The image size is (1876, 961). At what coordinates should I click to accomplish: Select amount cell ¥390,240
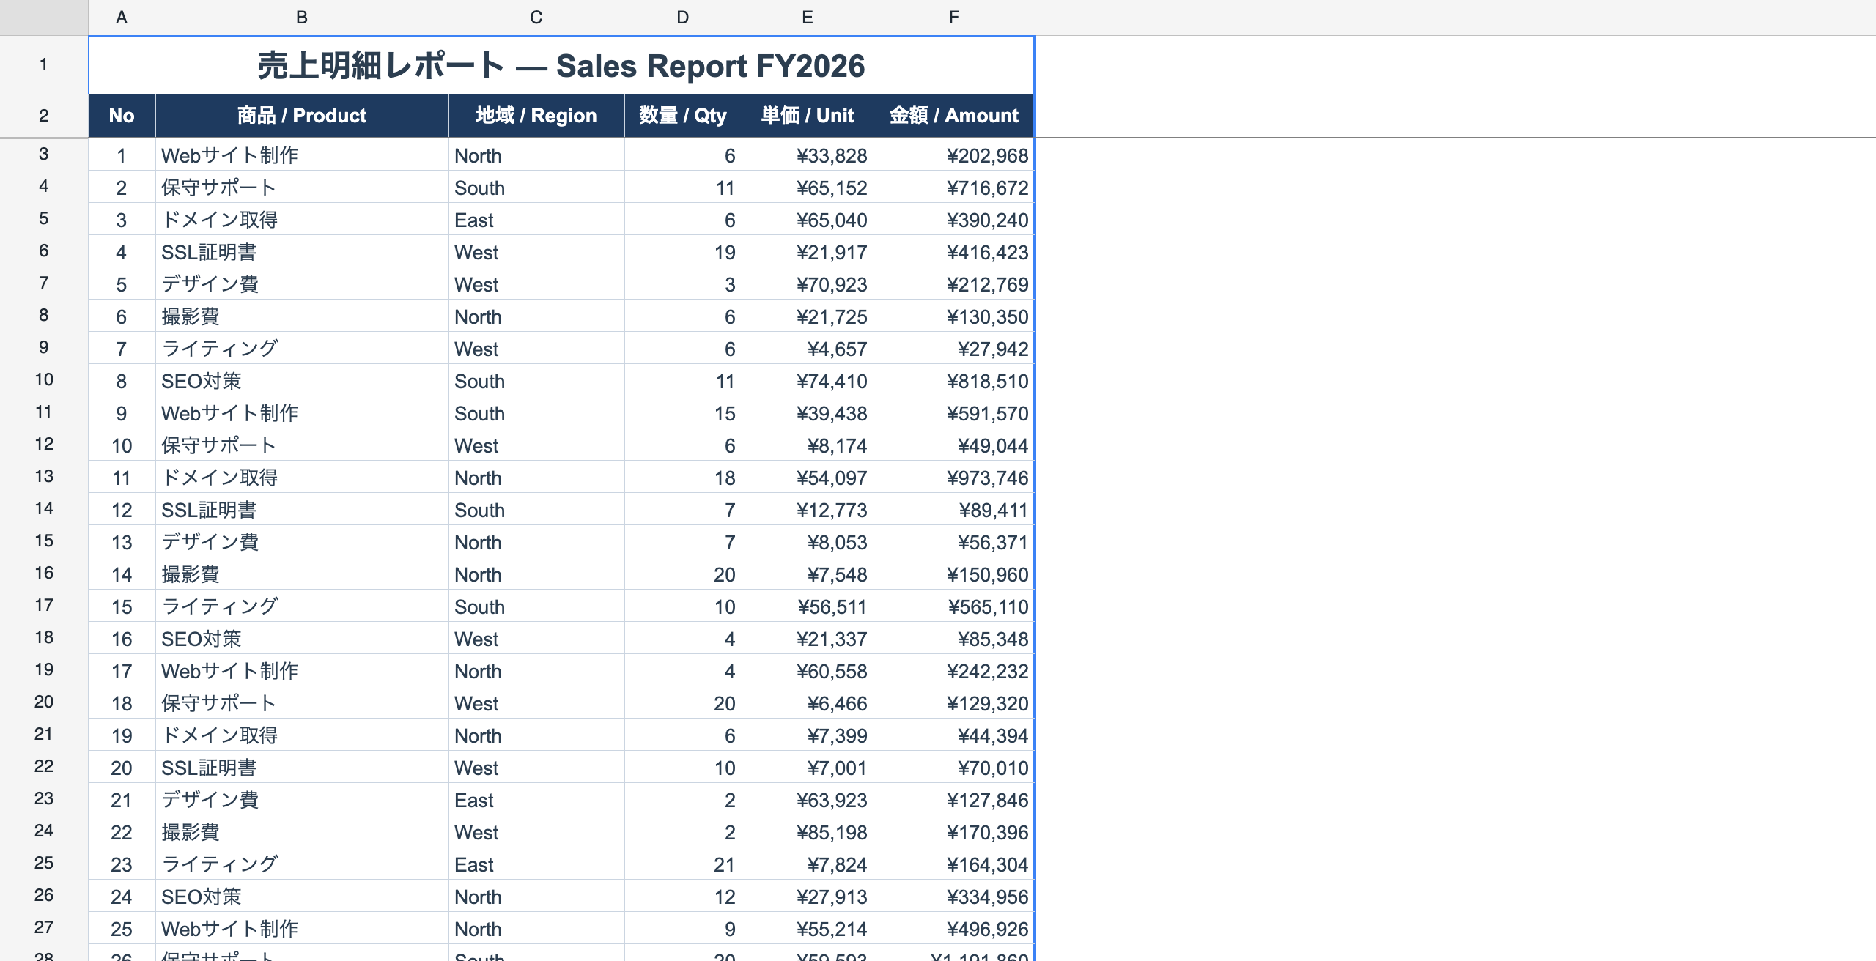coord(954,220)
